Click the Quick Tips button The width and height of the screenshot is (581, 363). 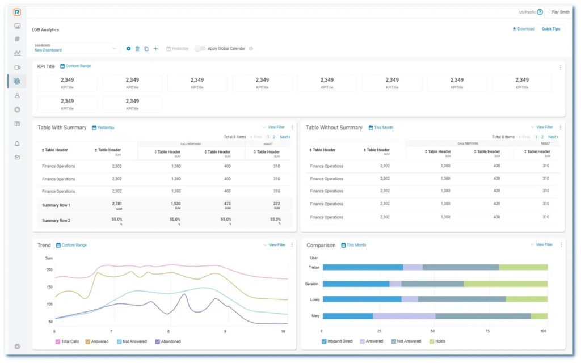[x=550, y=29]
